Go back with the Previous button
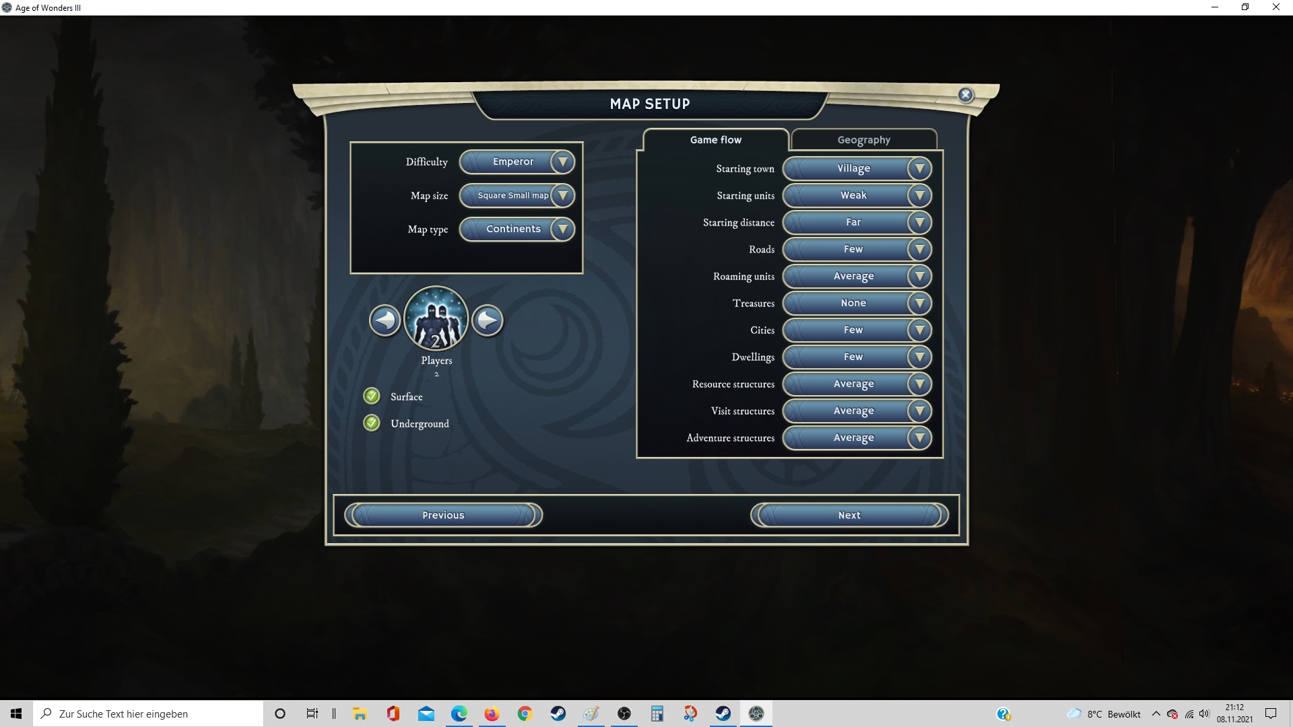 point(443,515)
